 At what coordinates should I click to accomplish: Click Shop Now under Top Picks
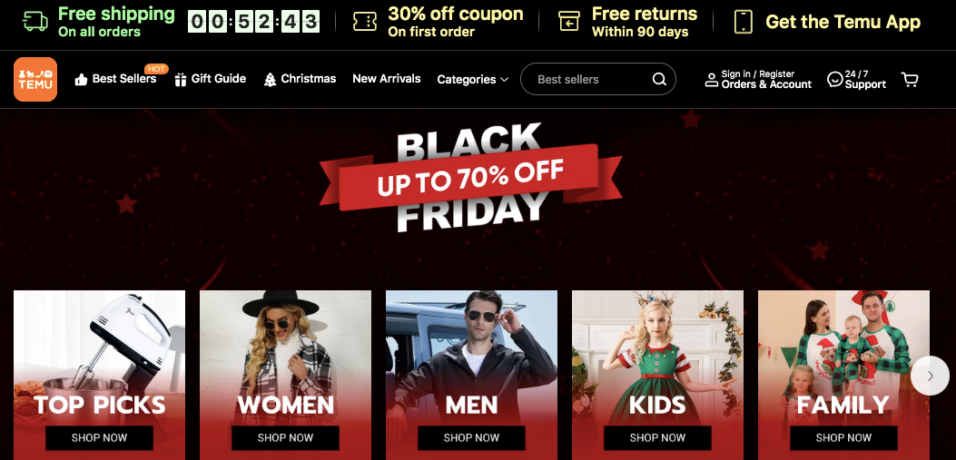pyautogui.click(x=99, y=437)
